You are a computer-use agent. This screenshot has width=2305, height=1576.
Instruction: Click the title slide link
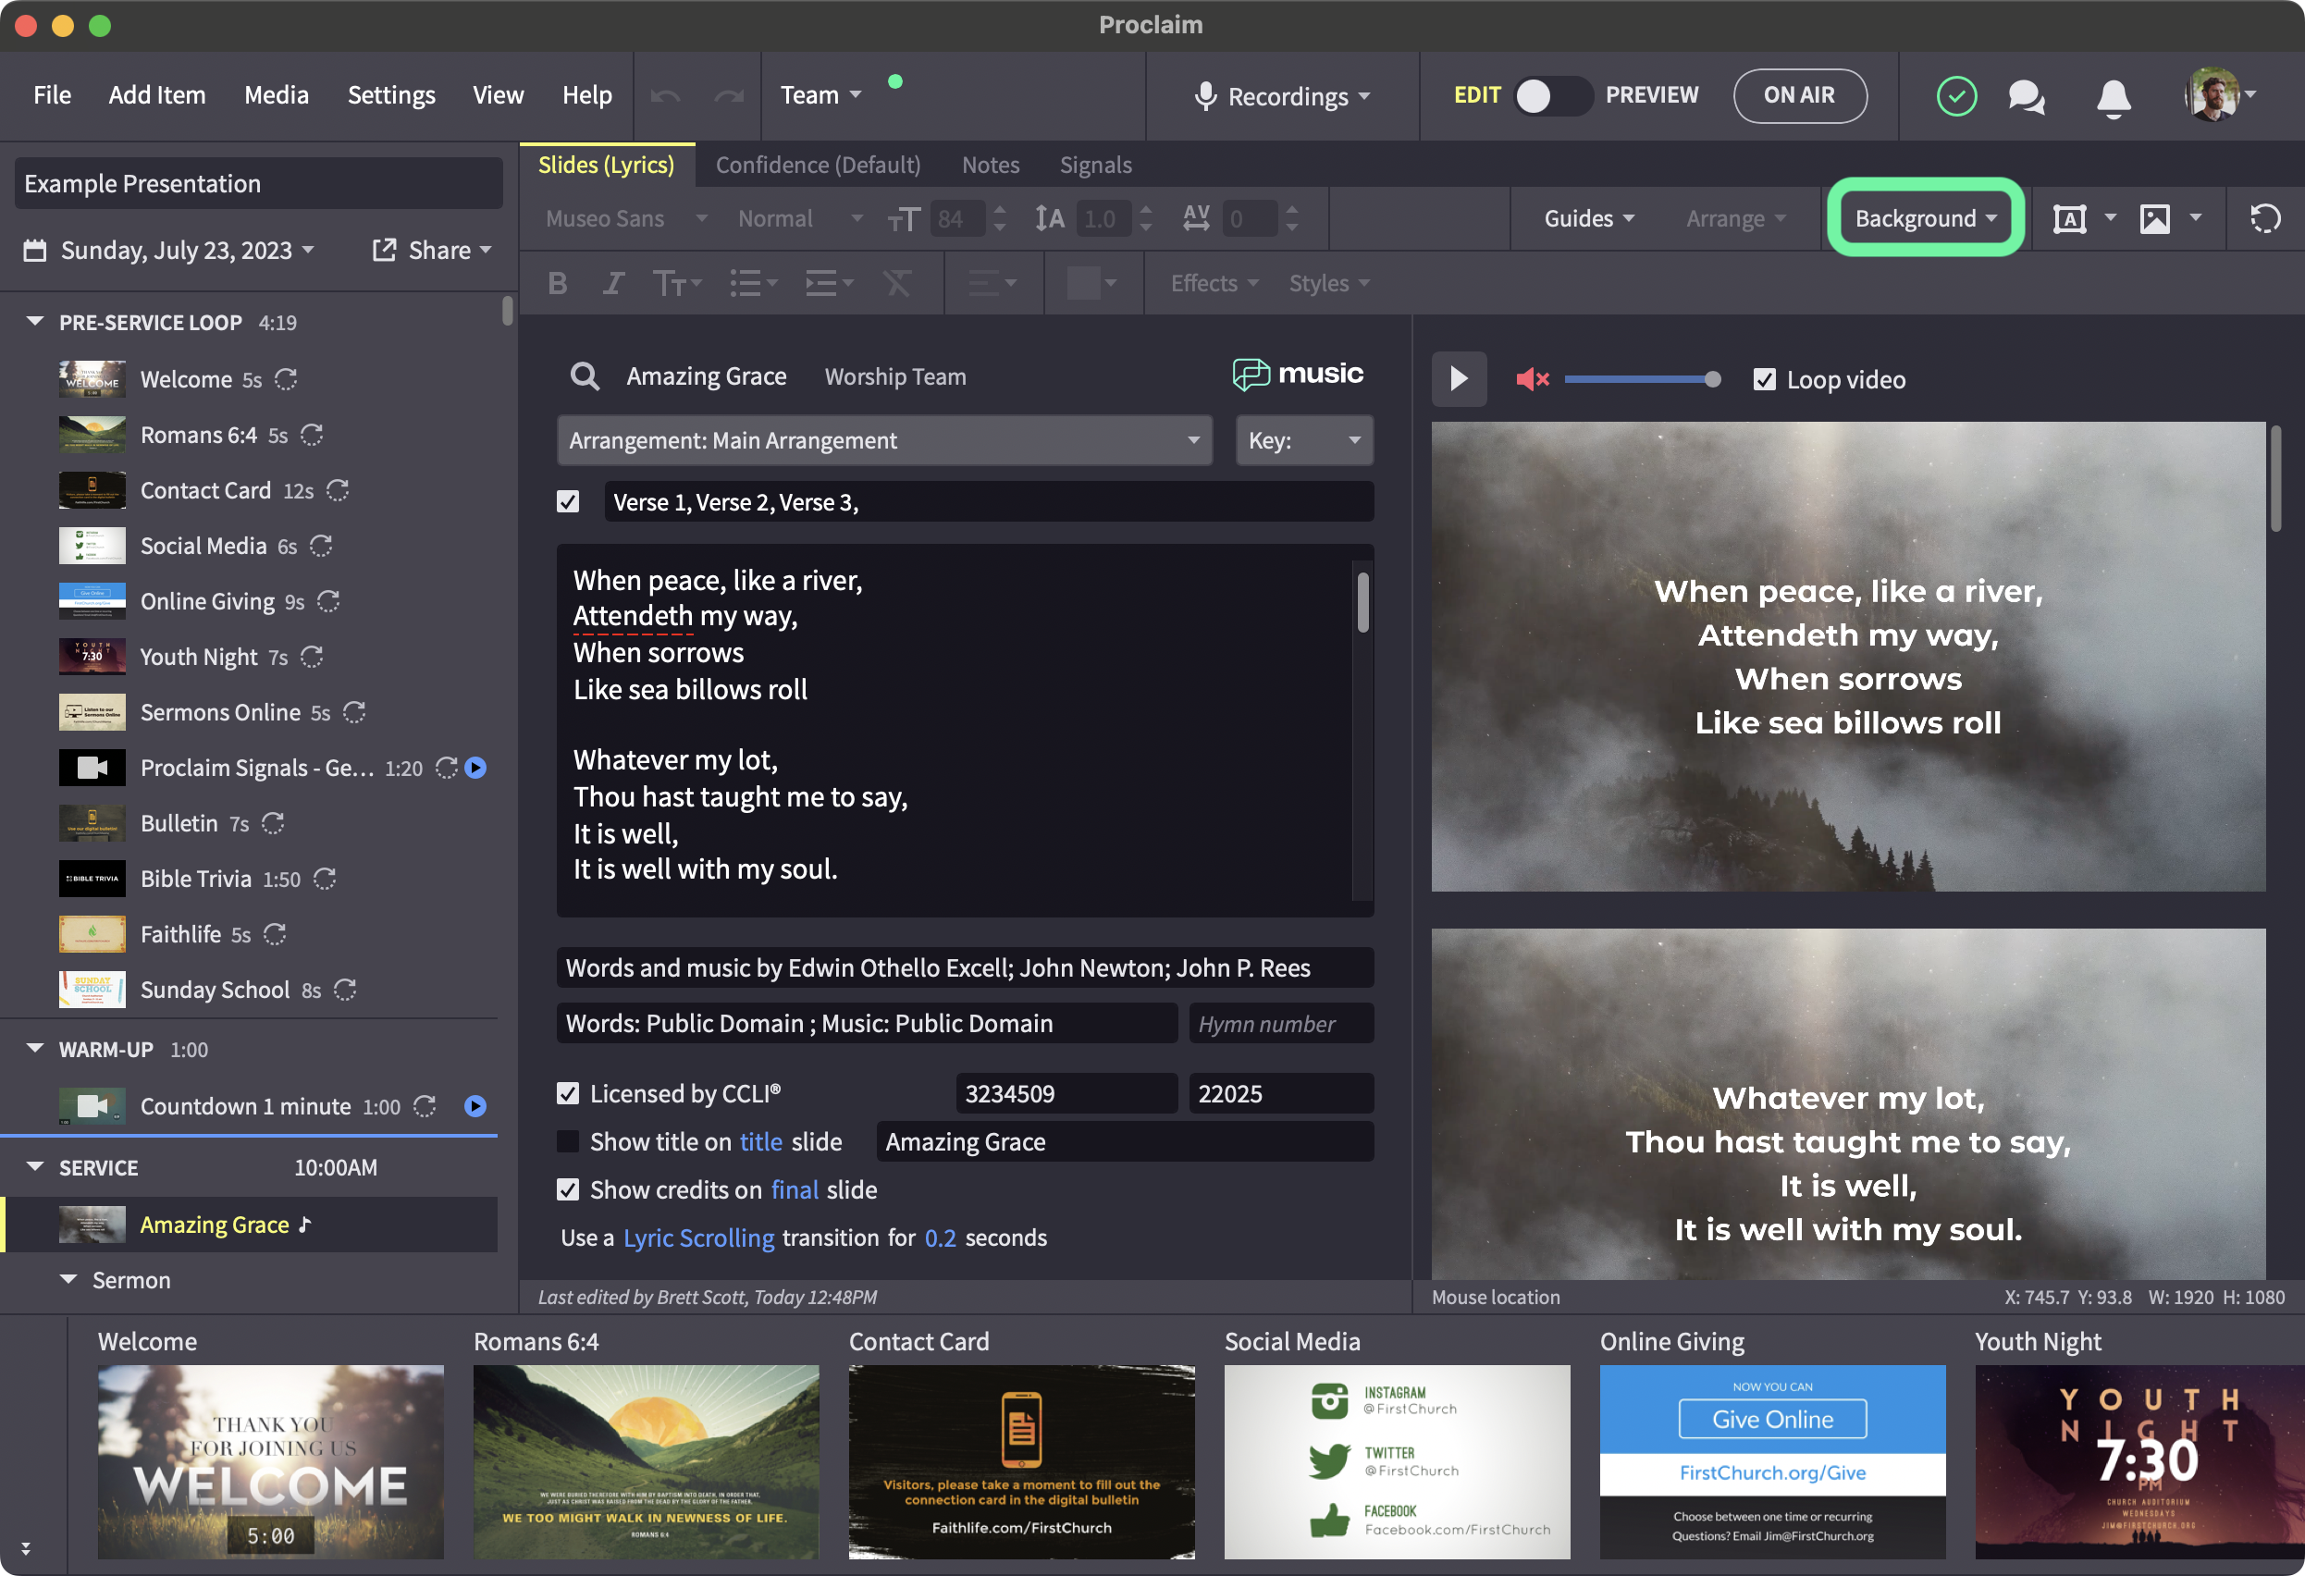[x=760, y=1141]
